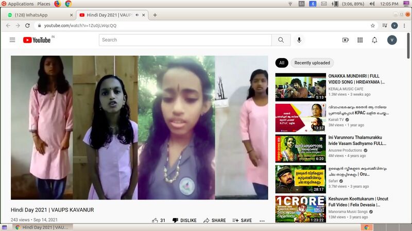Save the video to a playlist
The width and height of the screenshot is (412, 231).
(242, 220)
